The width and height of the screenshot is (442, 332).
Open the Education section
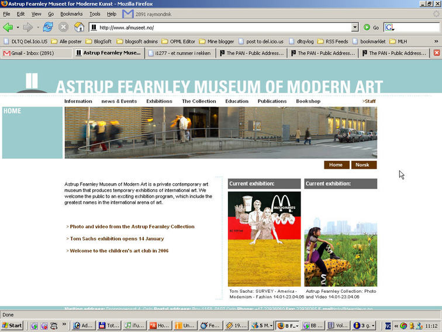click(237, 101)
